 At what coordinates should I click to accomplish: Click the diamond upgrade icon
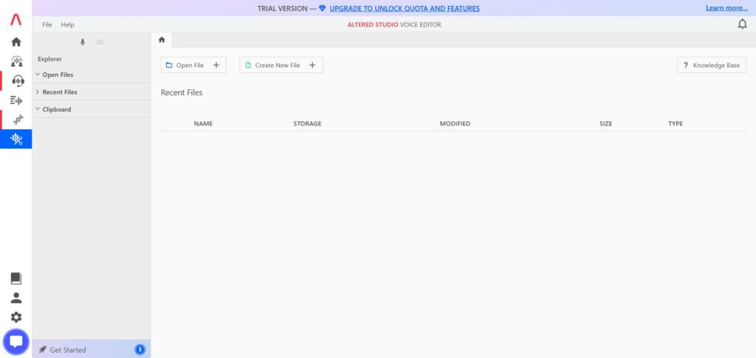322,8
